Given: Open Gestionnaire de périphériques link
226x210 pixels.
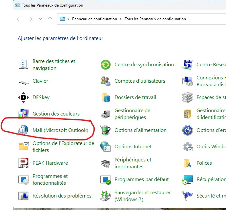Looking at the screenshot, I should pyautogui.click(x=132, y=114).
